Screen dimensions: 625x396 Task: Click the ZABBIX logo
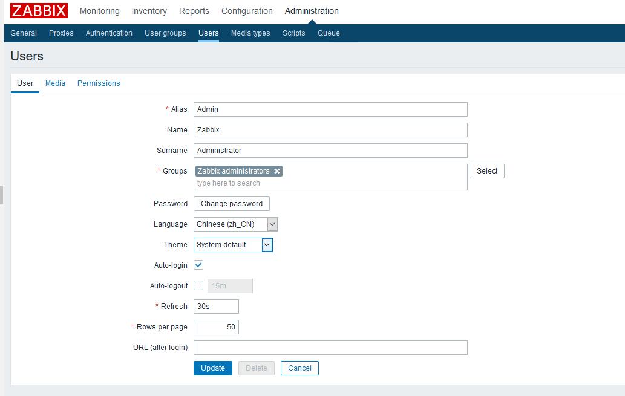coord(39,11)
